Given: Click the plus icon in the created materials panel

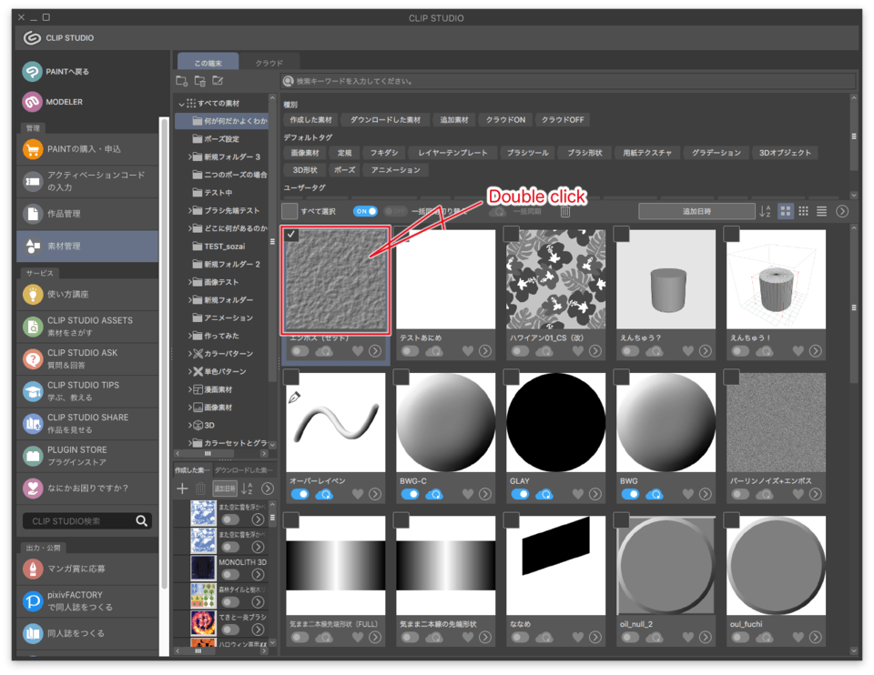Looking at the screenshot, I should (x=181, y=490).
